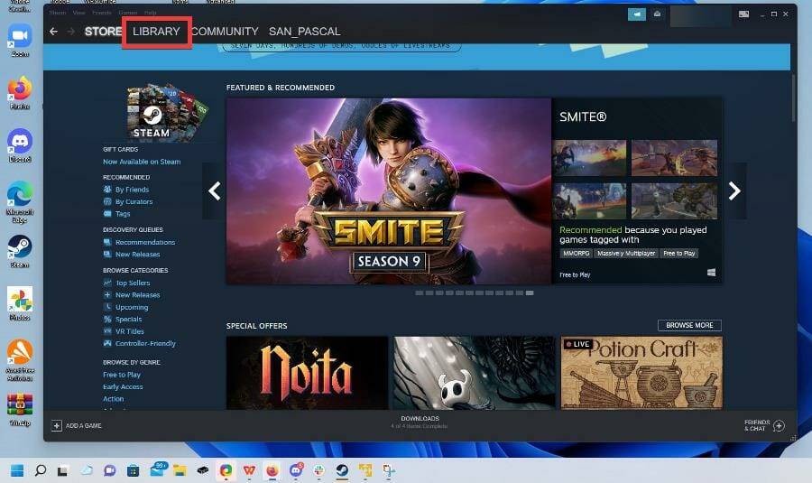Open the Steam menu in menu bar
Viewport: 812px width, 483px height.
pyautogui.click(x=58, y=13)
